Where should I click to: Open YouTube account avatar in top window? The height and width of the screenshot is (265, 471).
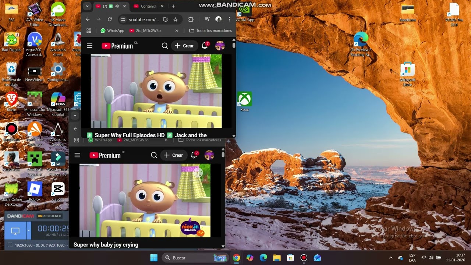pyautogui.click(x=220, y=46)
